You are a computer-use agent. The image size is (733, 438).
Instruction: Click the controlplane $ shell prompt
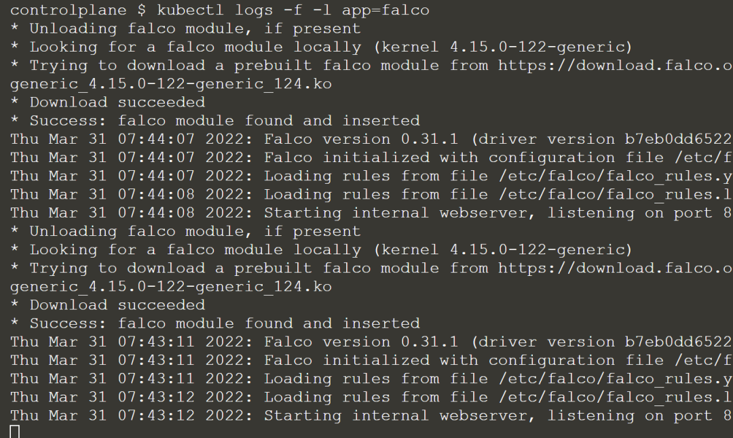78,10
